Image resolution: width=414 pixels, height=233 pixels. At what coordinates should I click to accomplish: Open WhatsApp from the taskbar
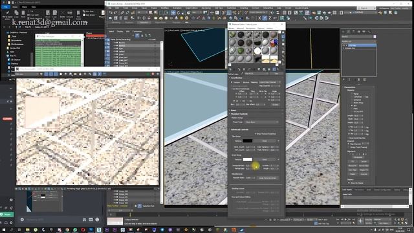[x=75, y=230]
